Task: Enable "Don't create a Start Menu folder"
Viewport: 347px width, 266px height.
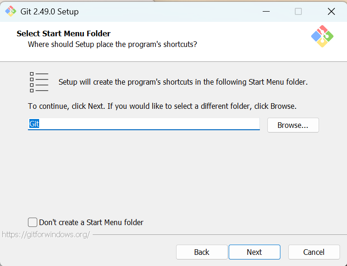Action: 33,222
